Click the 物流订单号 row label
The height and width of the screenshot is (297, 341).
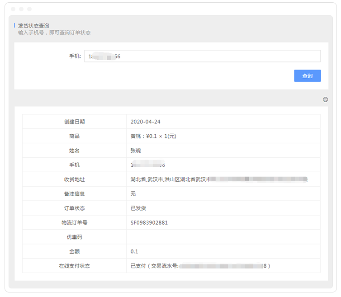[x=74, y=223]
